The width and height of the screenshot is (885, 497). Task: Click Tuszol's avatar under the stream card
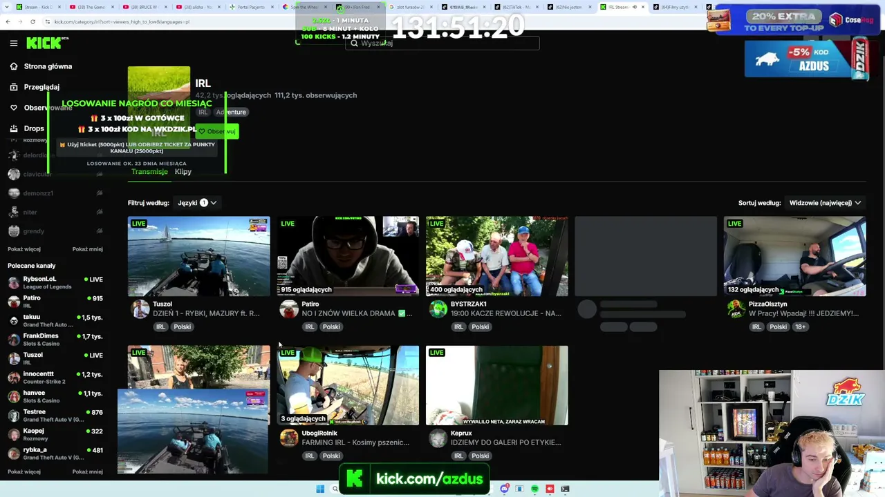pyautogui.click(x=140, y=309)
